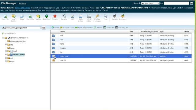Click the Move File icon

[x=30, y=17]
